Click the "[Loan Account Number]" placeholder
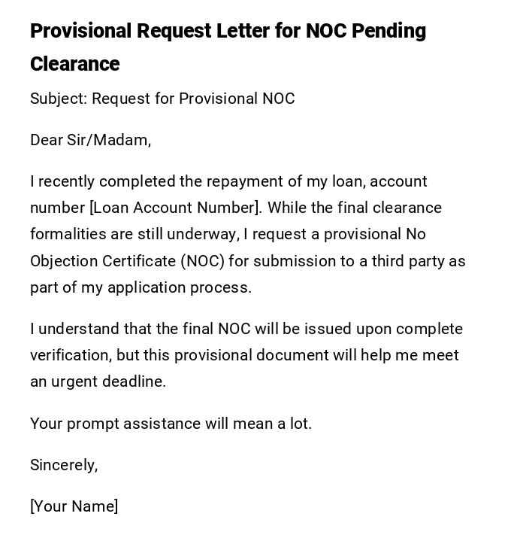The width and height of the screenshot is (526, 553). click(x=174, y=208)
